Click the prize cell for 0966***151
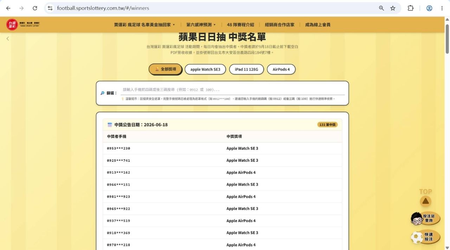The height and width of the screenshot is (250, 450). point(242,185)
